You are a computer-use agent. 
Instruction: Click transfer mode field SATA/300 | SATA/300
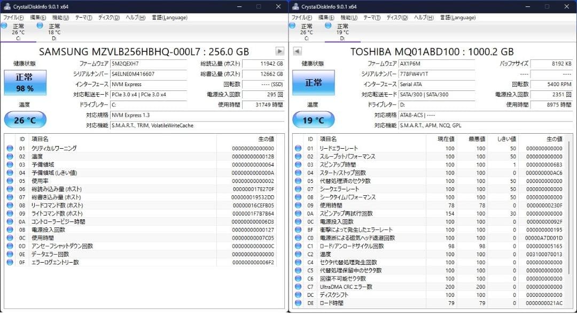tap(437, 94)
